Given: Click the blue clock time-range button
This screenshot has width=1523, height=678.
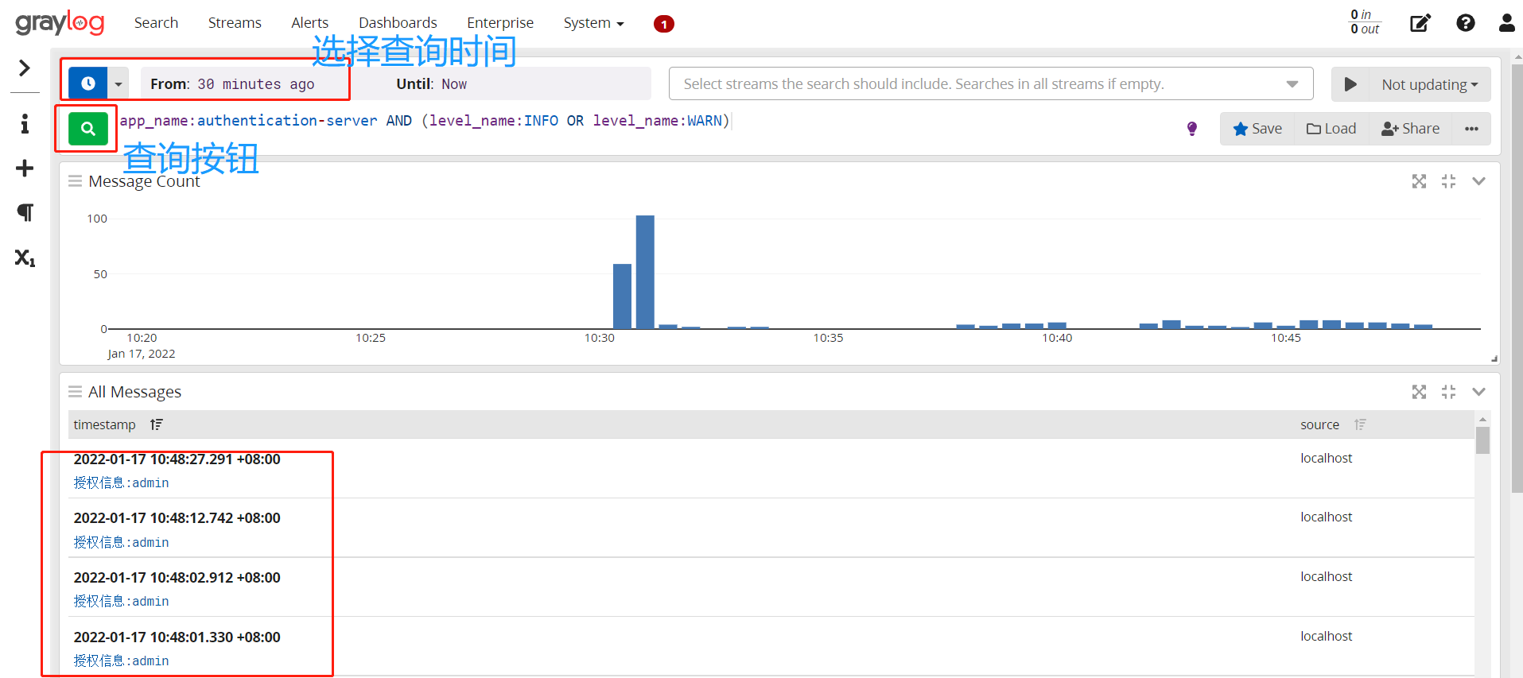Looking at the screenshot, I should click(x=88, y=83).
